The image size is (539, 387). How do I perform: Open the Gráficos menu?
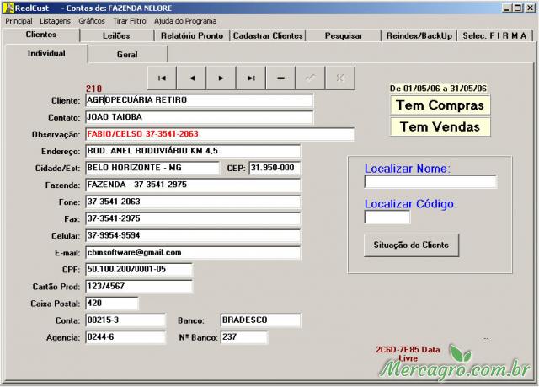tap(92, 21)
